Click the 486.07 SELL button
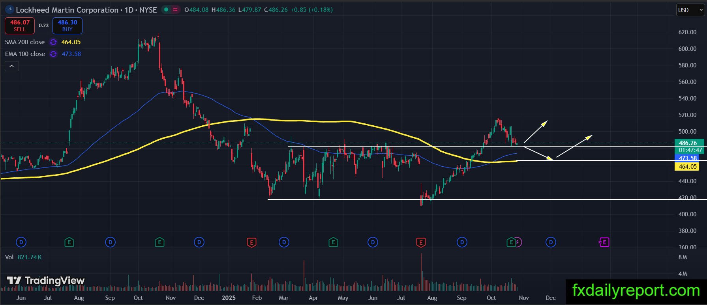 20,26
